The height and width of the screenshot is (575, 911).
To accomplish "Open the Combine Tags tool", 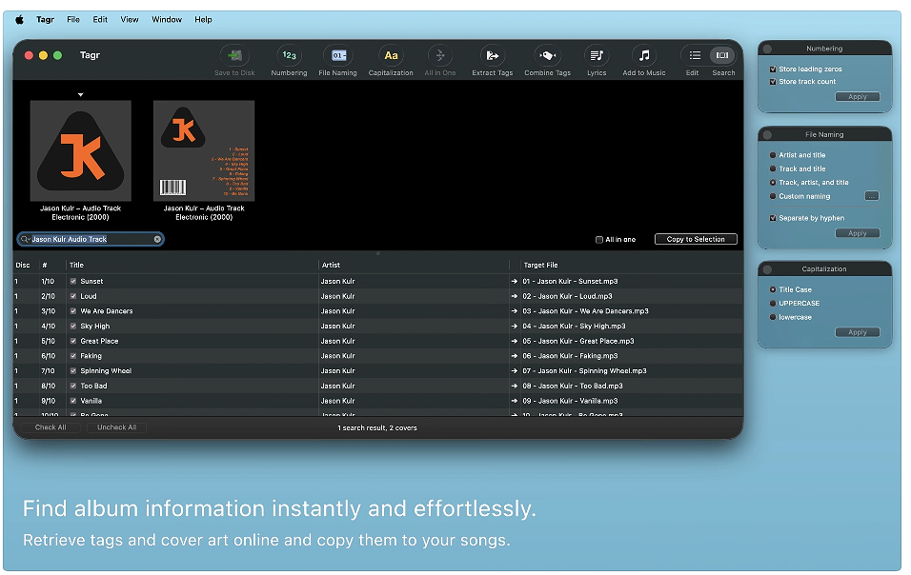I will (547, 56).
